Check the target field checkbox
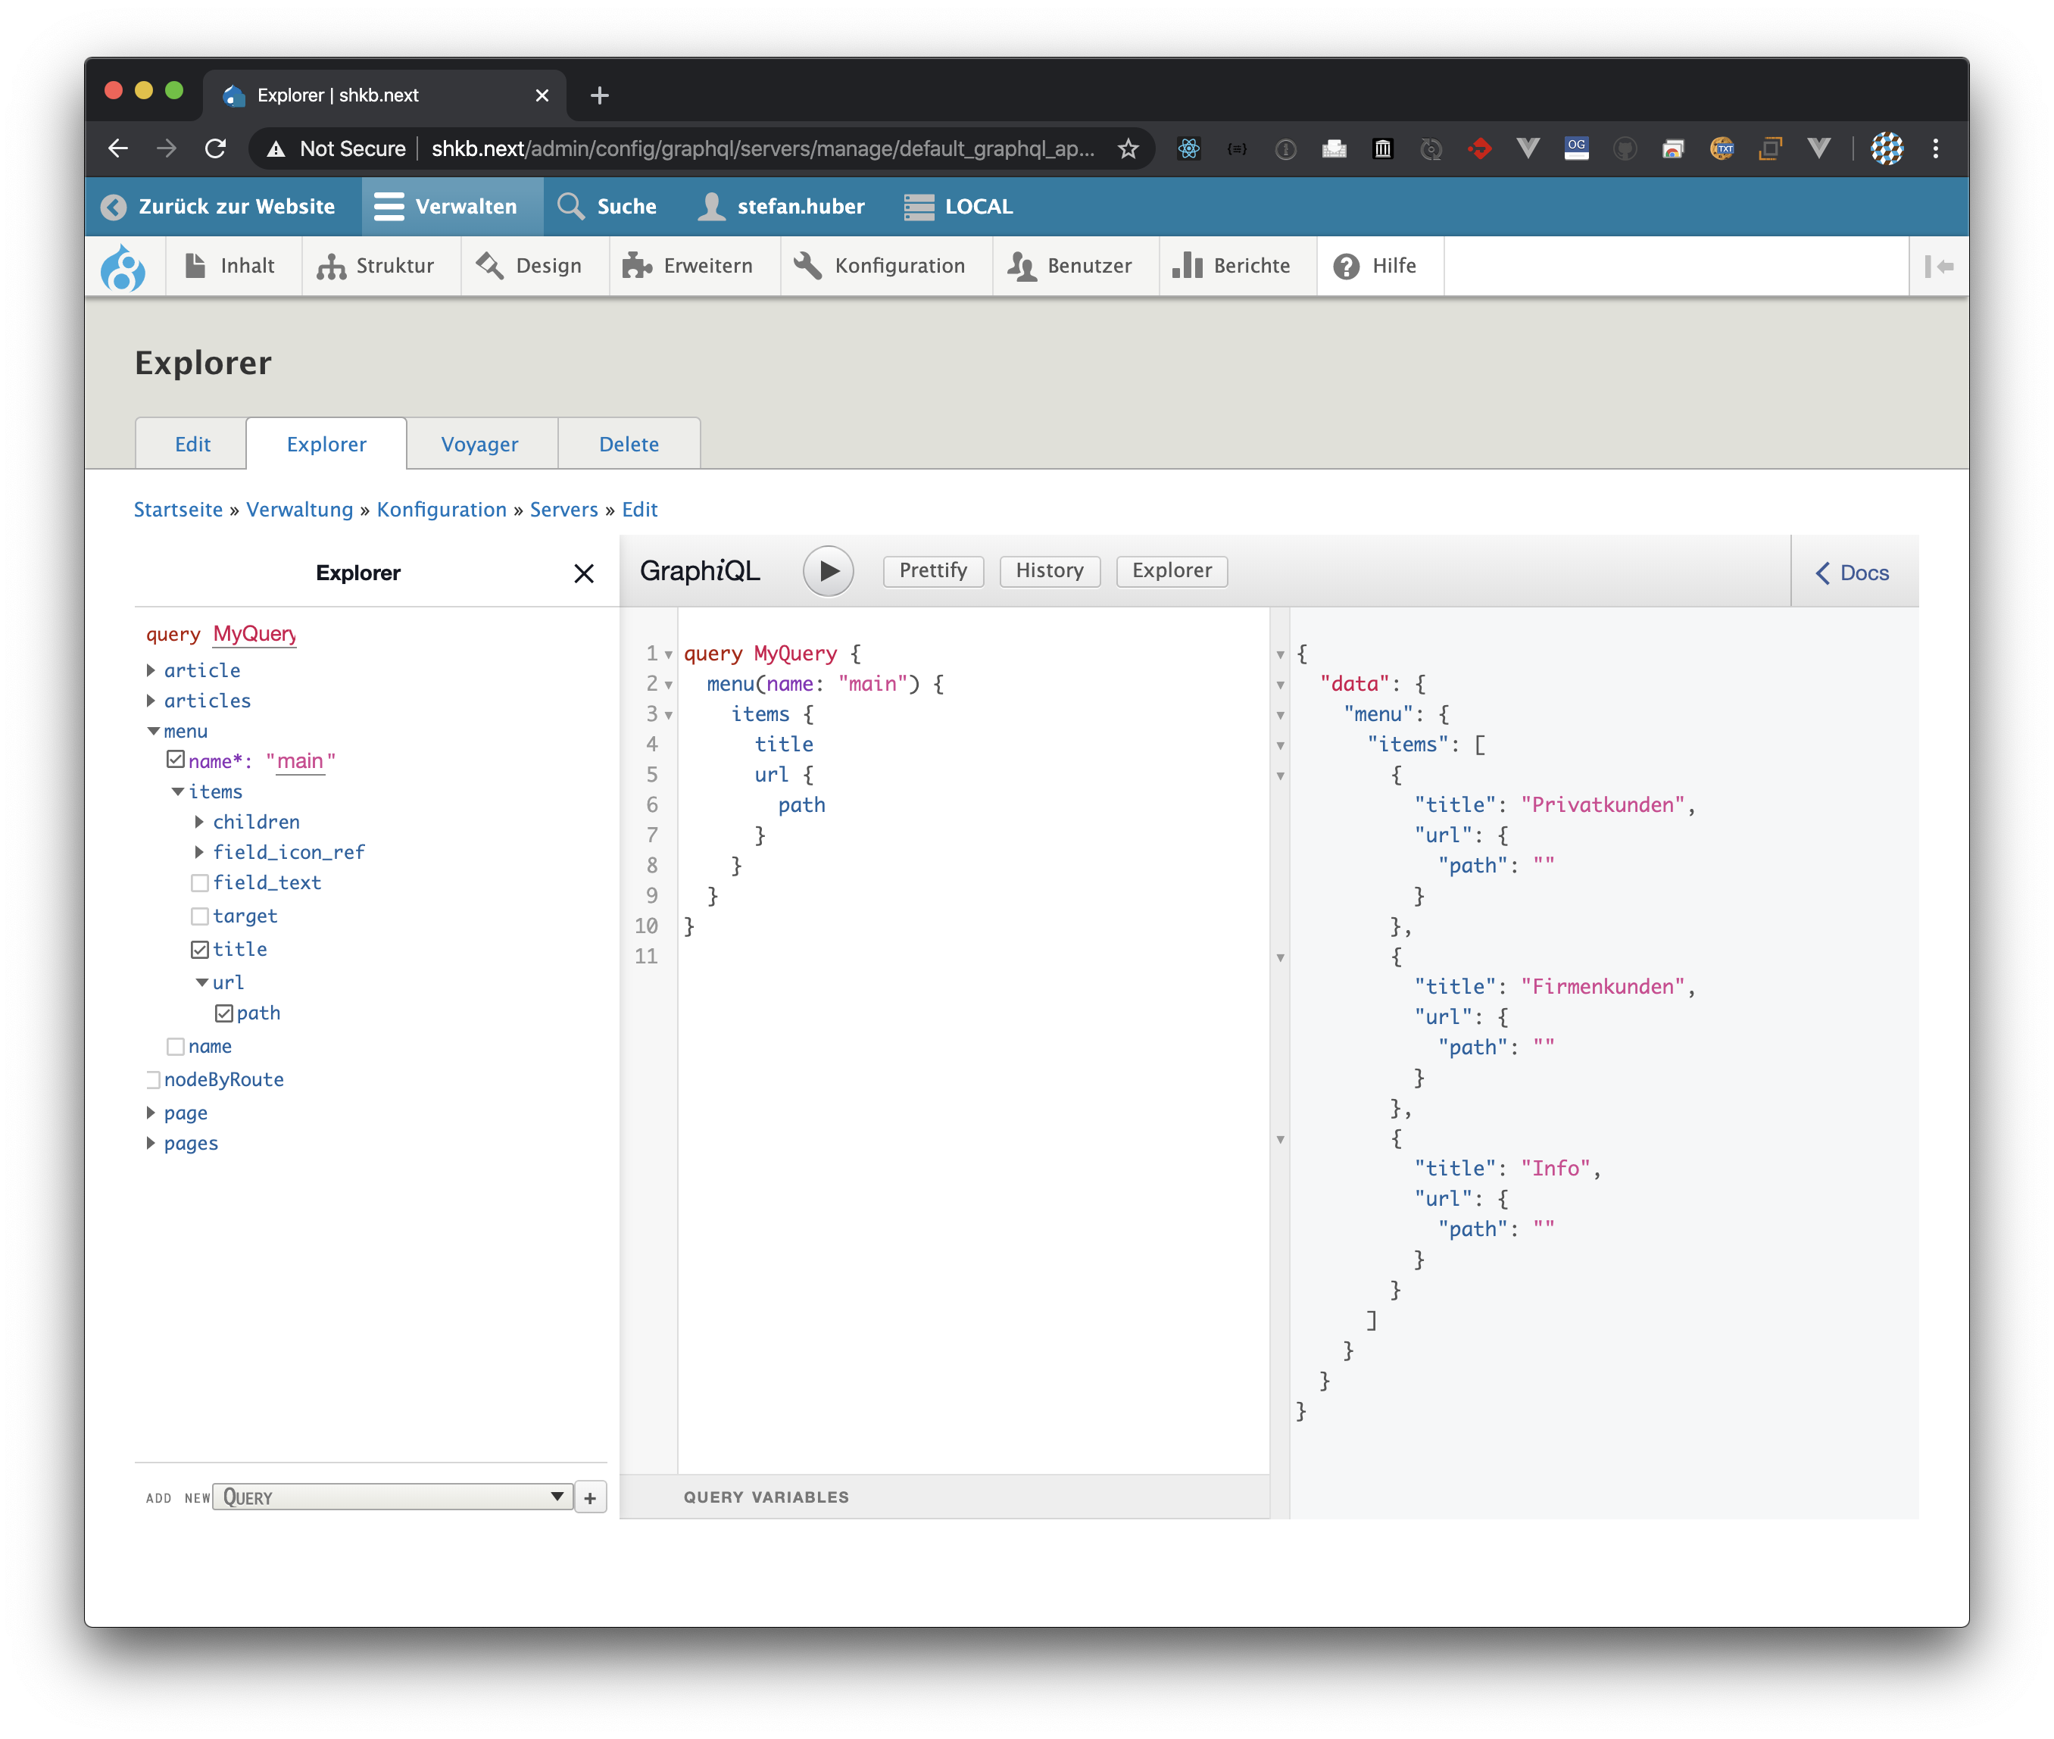This screenshot has width=2054, height=1739. click(200, 916)
